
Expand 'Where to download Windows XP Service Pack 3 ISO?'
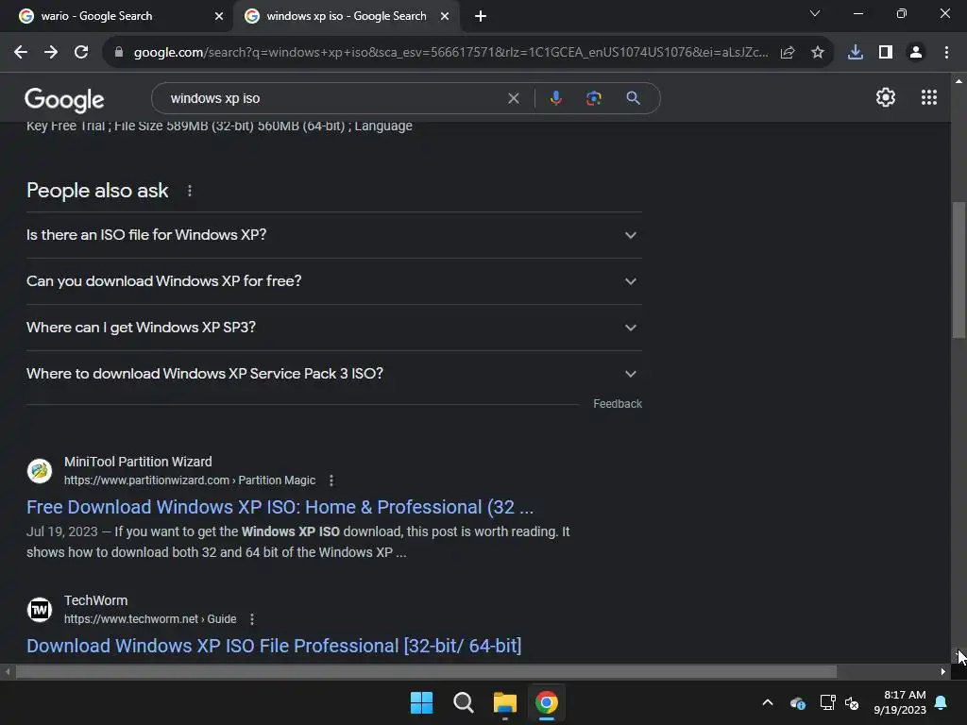(334, 374)
